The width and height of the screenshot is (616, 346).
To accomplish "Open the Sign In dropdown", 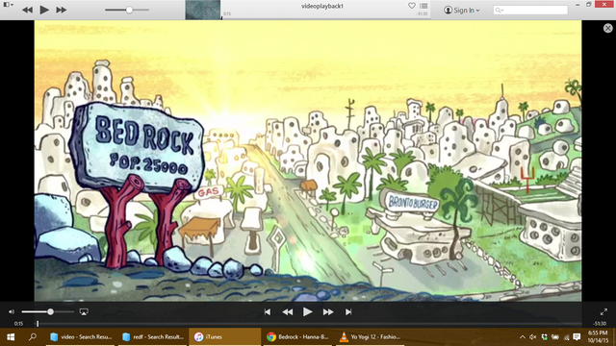I will [462, 11].
